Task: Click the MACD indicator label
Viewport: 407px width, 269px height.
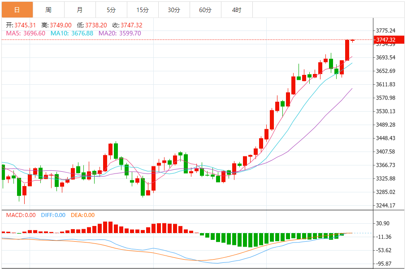Action: click(21, 215)
